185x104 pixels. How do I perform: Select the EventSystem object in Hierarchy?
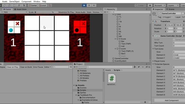click(121, 61)
